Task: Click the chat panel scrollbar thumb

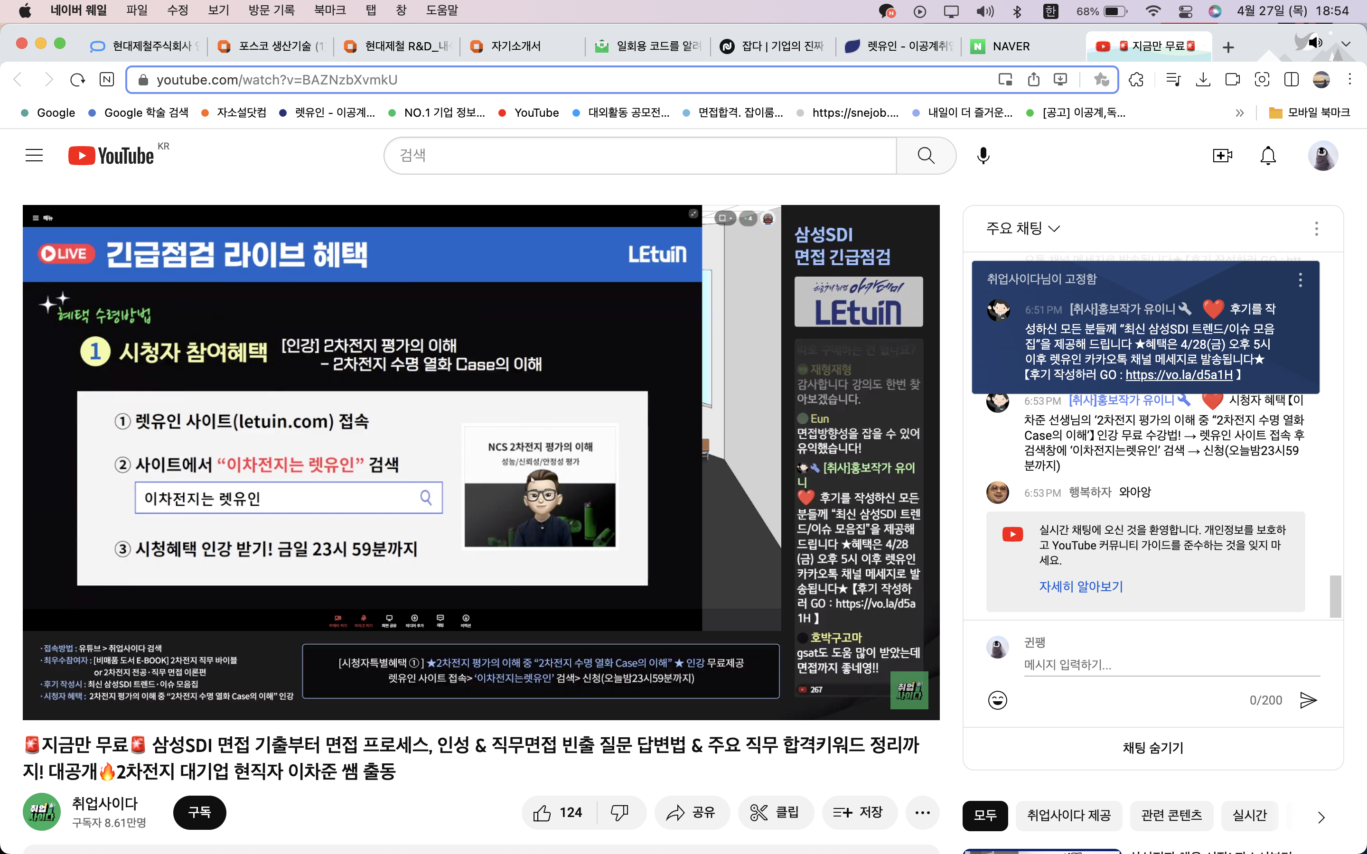Action: (1335, 596)
